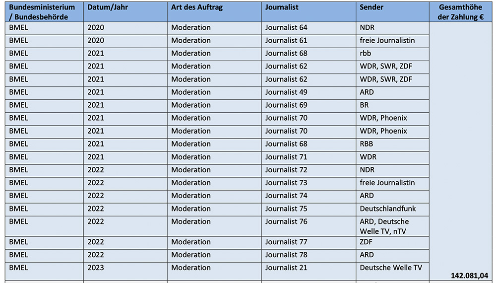Image resolution: width=496 pixels, height=283 pixels.
Task: Click the 'Deutschlandfunk' sender cell
Action: (392, 209)
